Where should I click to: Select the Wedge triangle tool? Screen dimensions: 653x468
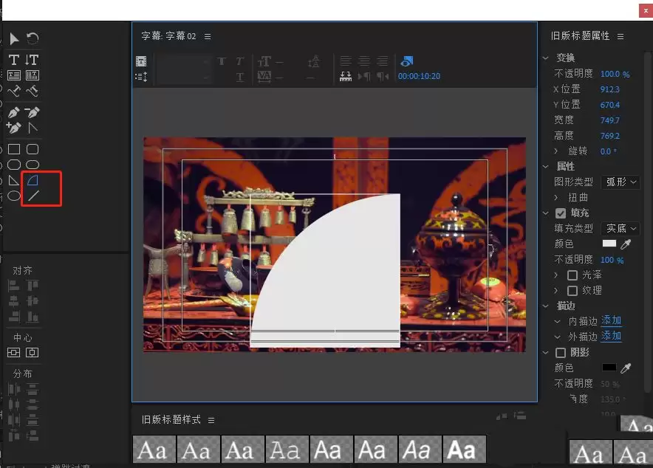(x=14, y=181)
